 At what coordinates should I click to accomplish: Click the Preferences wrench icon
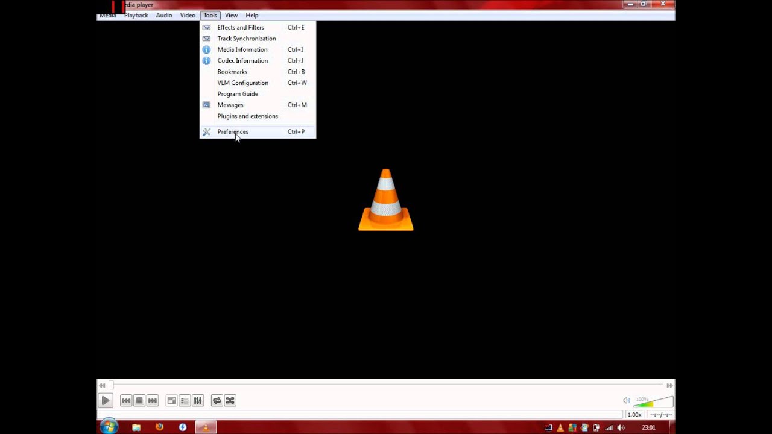(206, 132)
